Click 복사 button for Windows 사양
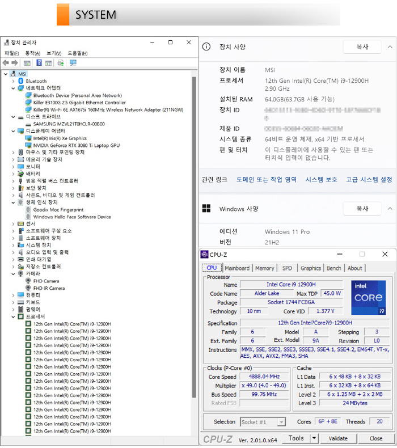397x448 pixels. point(362,209)
